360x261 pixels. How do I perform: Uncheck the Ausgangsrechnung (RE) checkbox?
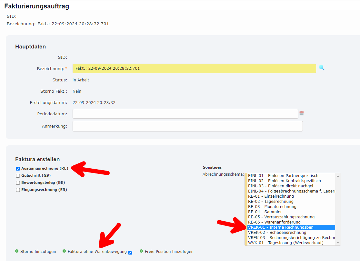(18, 169)
